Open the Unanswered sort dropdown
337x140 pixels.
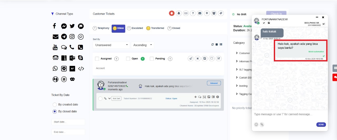point(111,45)
